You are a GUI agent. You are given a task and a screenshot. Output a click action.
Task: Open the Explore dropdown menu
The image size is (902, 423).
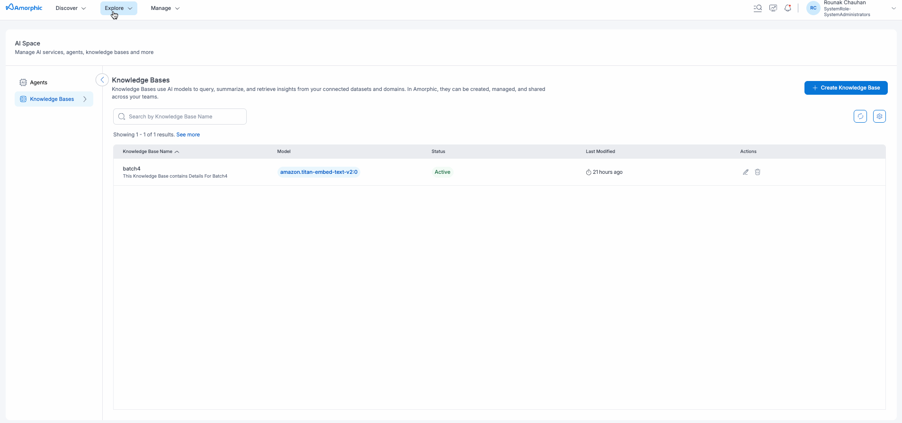[x=118, y=8]
